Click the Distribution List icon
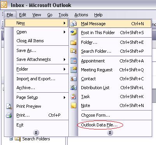This screenshot has height=145, width=156. point(74,88)
